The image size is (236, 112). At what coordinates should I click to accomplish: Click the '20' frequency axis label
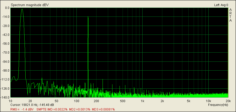30,101
